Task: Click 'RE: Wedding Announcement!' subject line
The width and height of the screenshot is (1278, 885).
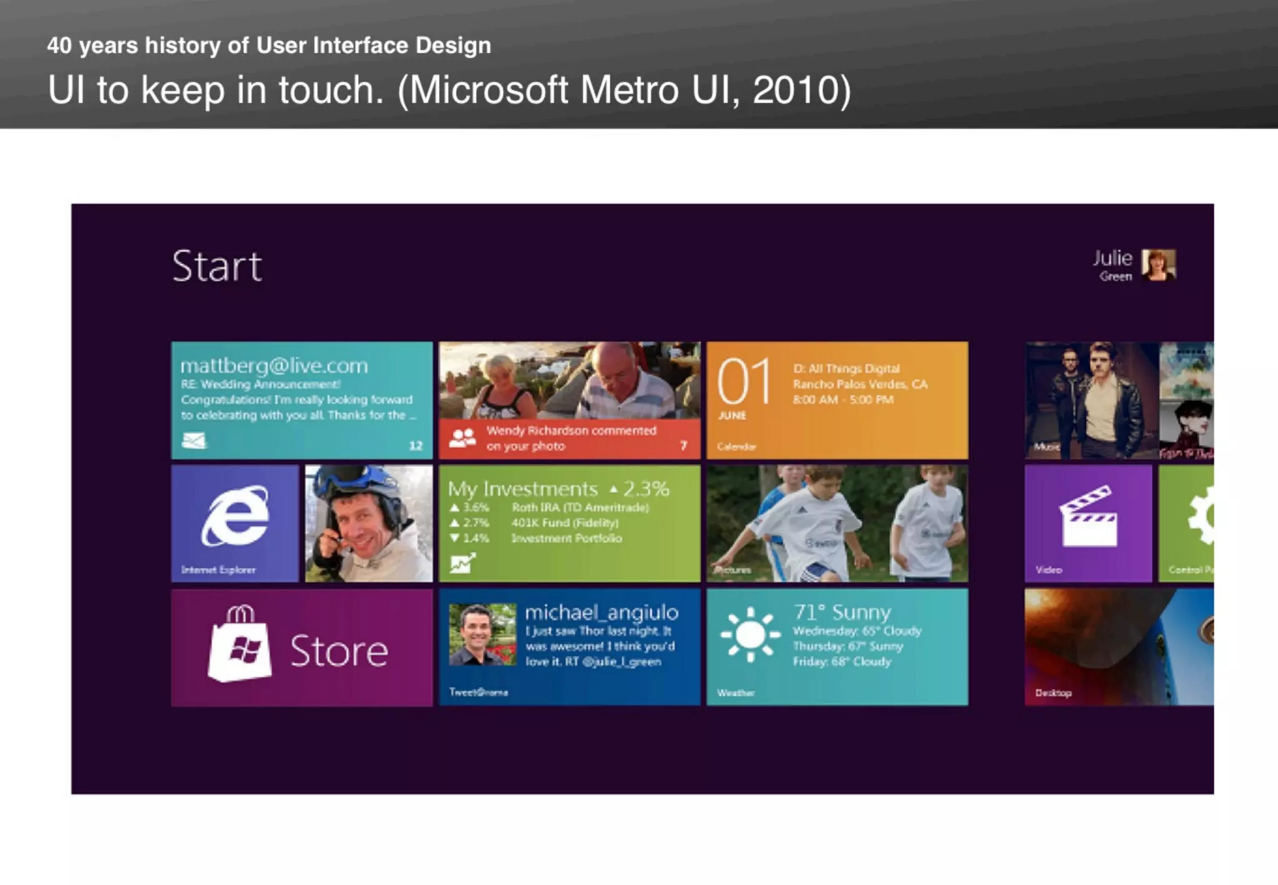Action: coord(261,384)
